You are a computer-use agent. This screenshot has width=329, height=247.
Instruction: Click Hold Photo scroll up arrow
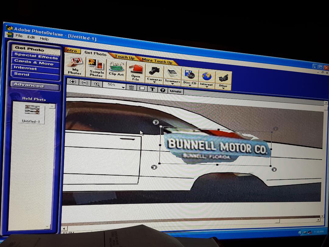point(52,107)
